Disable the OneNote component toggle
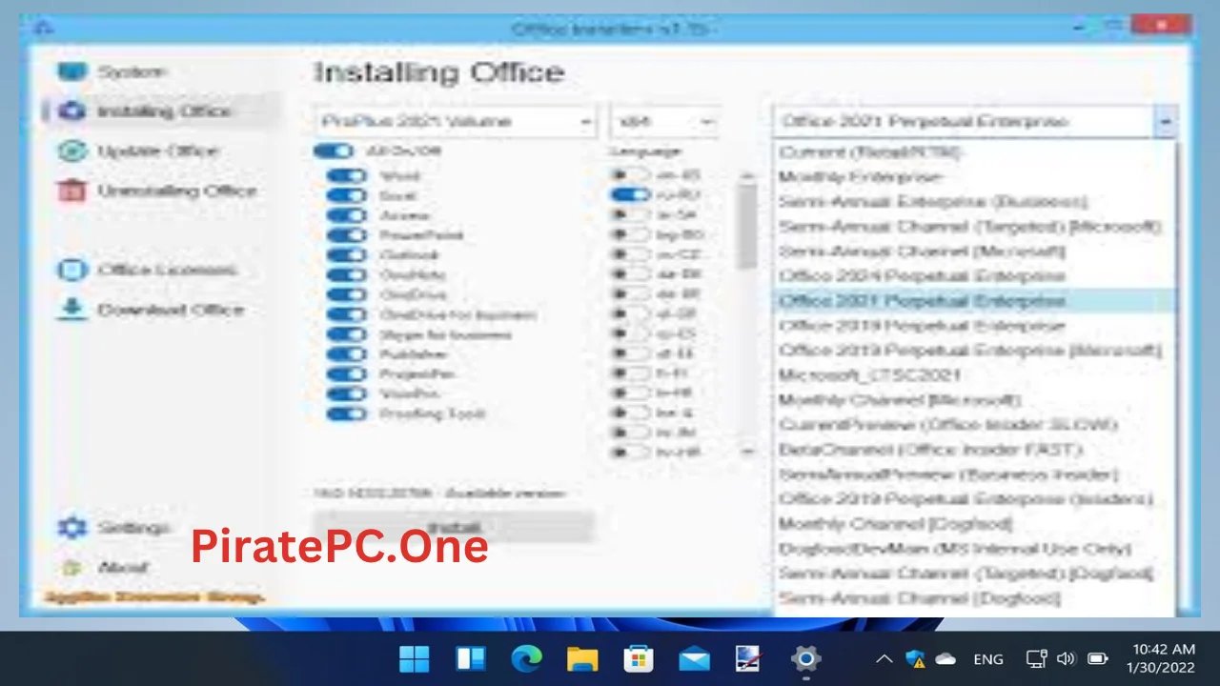The height and width of the screenshot is (686, 1220). 346,275
